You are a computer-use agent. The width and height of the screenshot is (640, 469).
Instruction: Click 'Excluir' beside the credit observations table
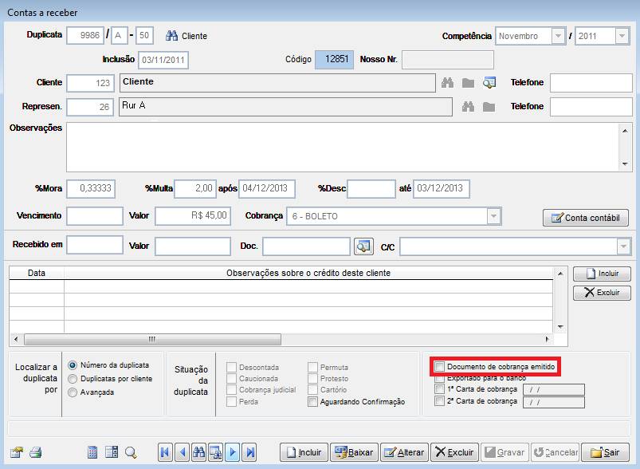602,293
